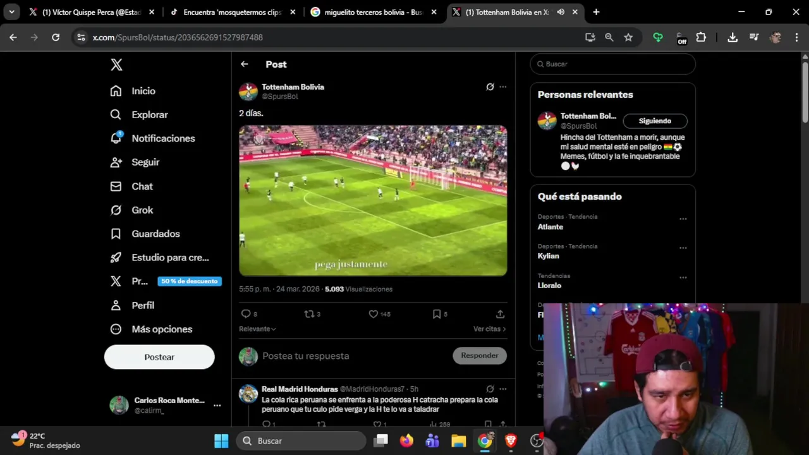
Task: Open the browser Downloads icon
Action: (x=733, y=37)
